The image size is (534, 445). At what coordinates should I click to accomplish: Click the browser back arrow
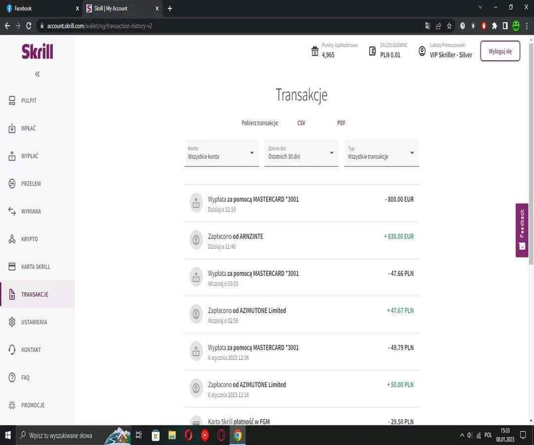pyautogui.click(x=7, y=26)
